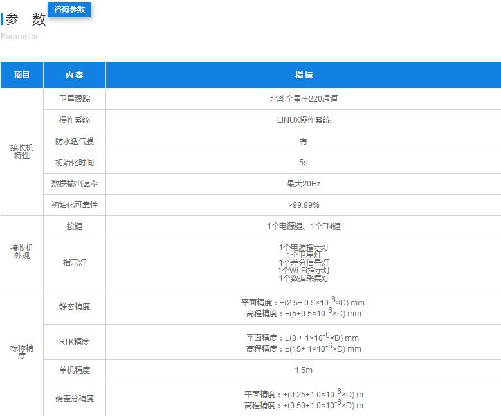Select the 操作系统 row label

pyautogui.click(x=75, y=120)
